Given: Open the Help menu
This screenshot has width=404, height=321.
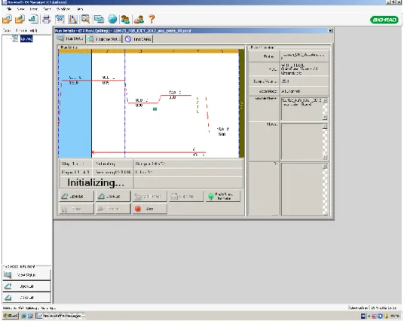Looking at the screenshot, I should tap(80, 9).
